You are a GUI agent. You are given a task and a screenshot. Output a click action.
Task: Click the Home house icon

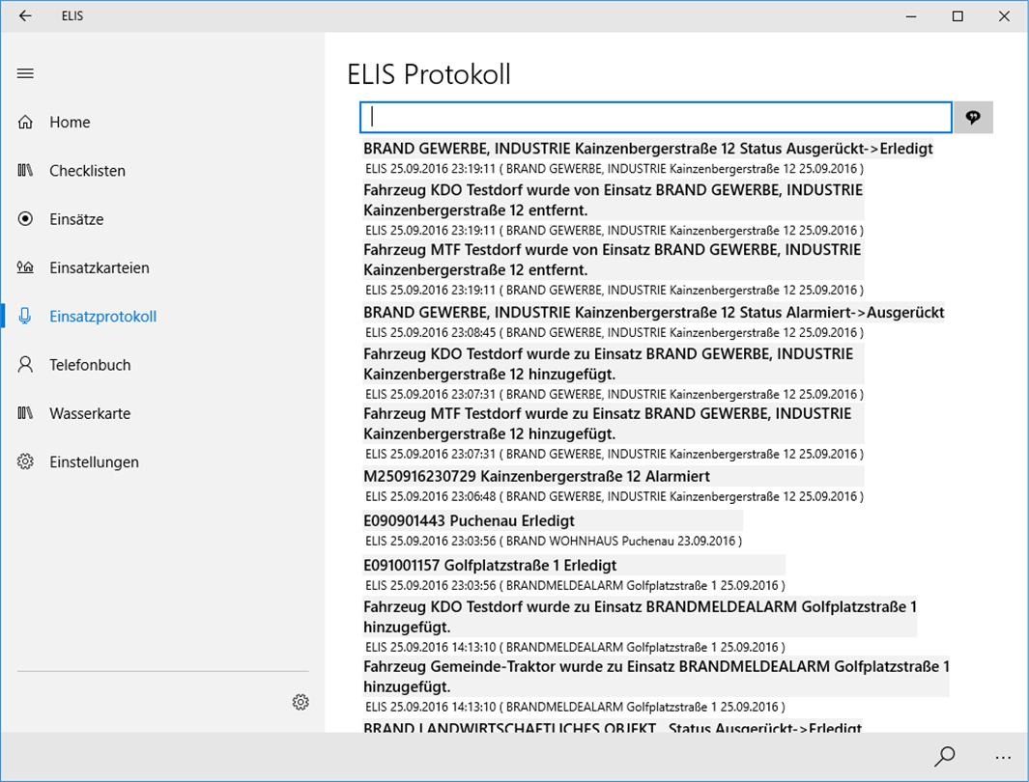(x=25, y=122)
